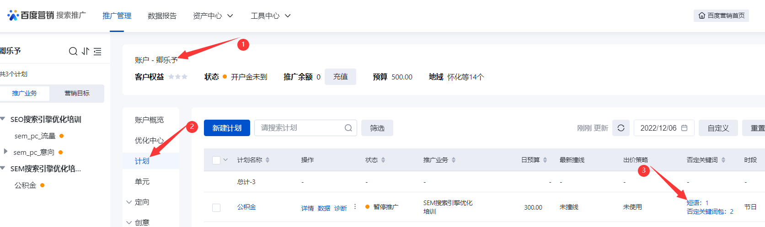Viewport: 765px width, 227px height.
Task: Select sem_pc_流量 in the plan tree
Action: click(x=35, y=136)
